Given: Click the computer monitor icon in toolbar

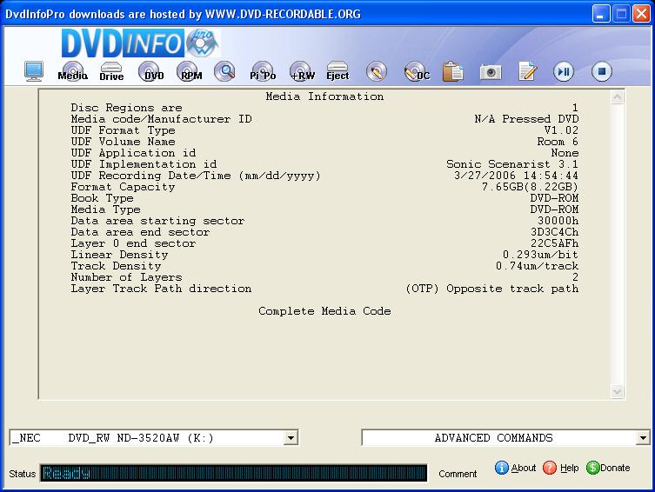Looking at the screenshot, I should coord(34,71).
